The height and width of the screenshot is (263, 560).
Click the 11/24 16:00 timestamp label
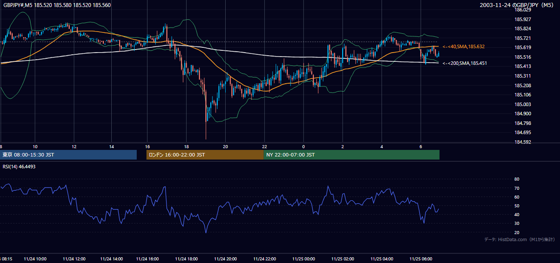(x=148, y=259)
